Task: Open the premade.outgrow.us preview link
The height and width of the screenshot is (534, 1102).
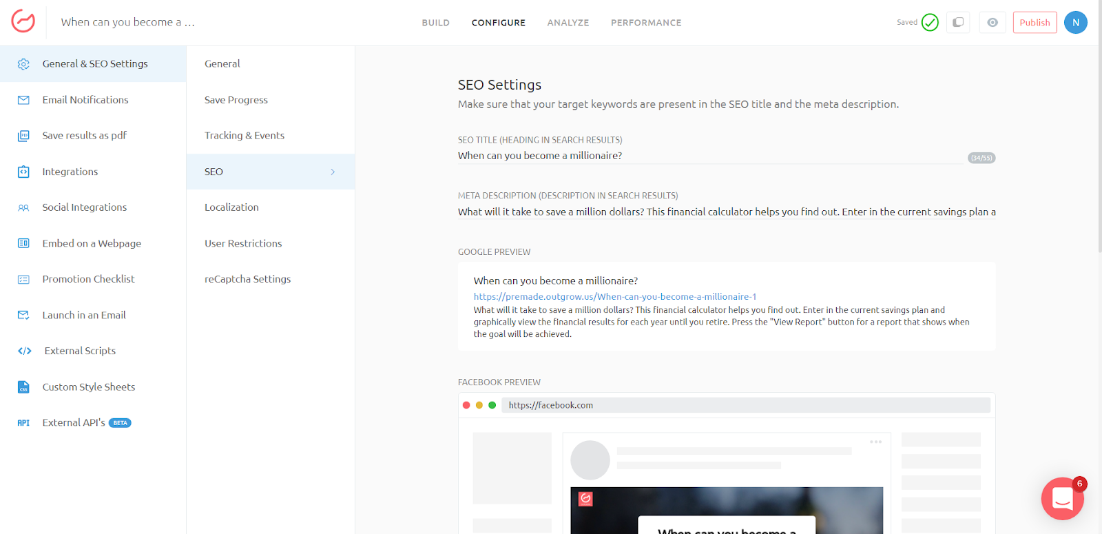Action: (x=614, y=297)
